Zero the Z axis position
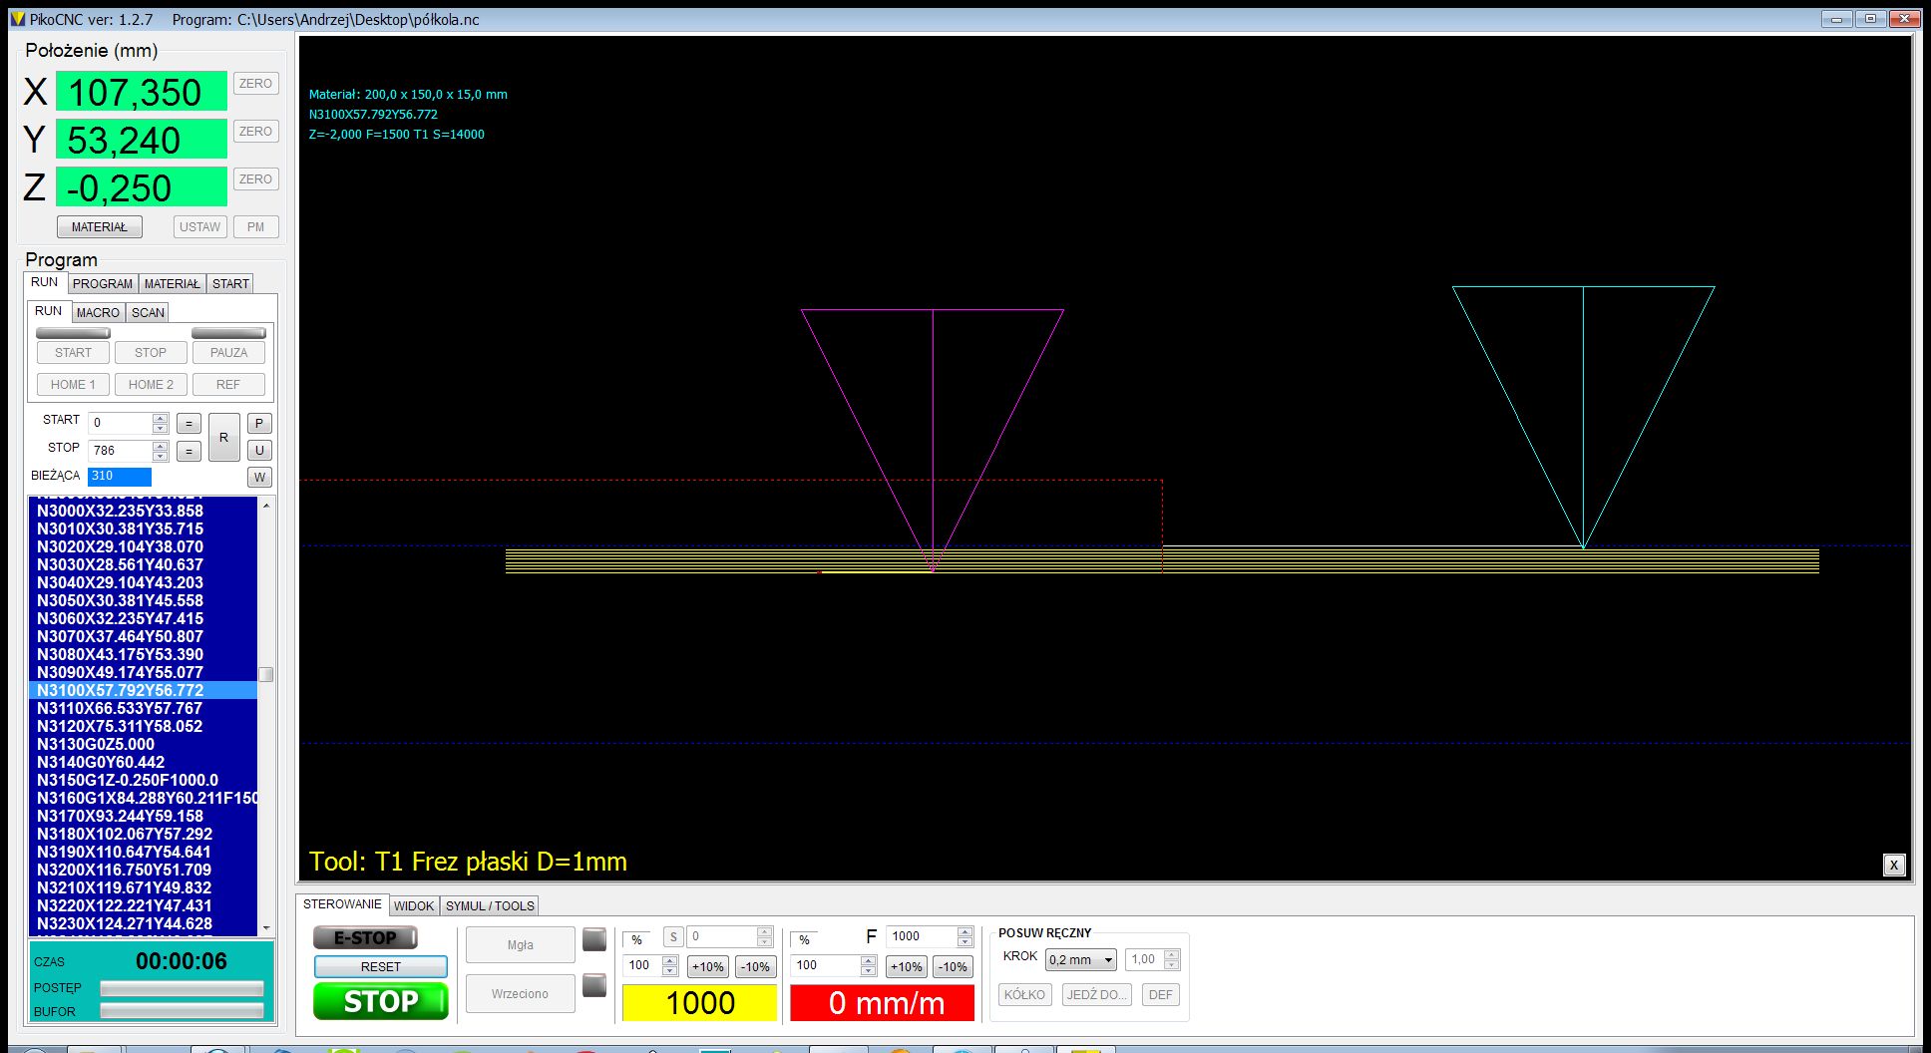The width and height of the screenshot is (1931, 1053). [x=255, y=179]
